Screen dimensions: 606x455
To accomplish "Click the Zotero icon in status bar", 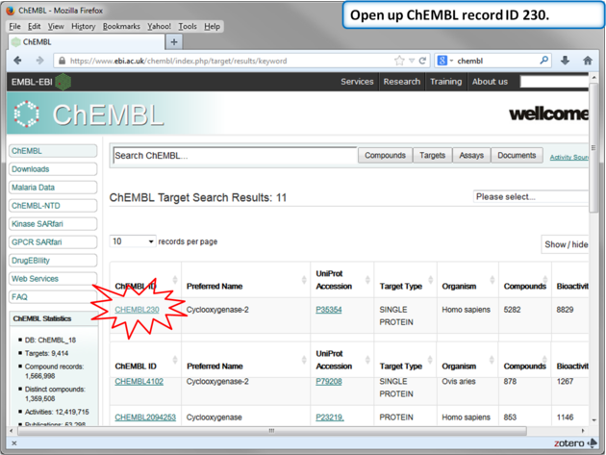I will pos(575,443).
